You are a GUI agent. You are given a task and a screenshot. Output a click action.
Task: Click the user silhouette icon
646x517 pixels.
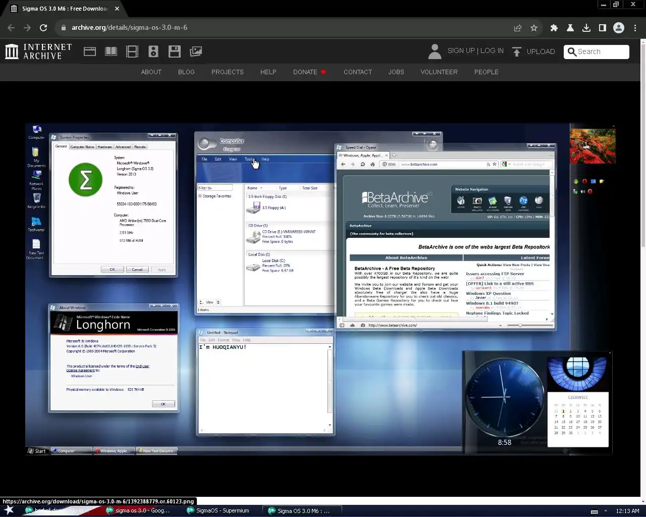point(435,51)
